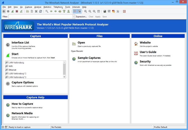The height and width of the screenshot is (130, 188).
Task: Open the interface list toolbar icon
Action: [x=4, y=11]
